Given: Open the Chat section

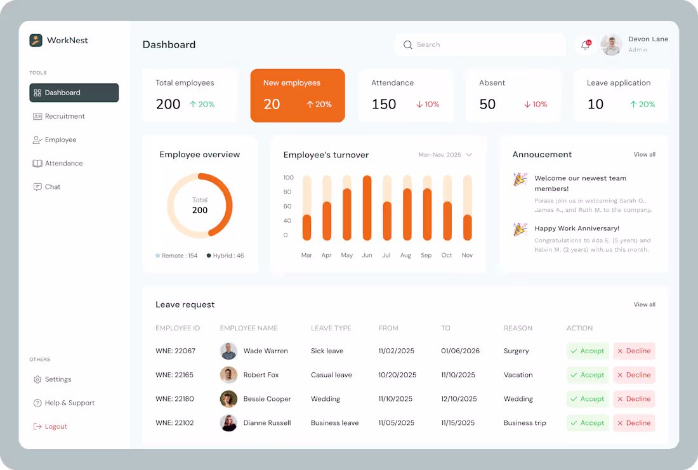Looking at the screenshot, I should (x=52, y=186).
